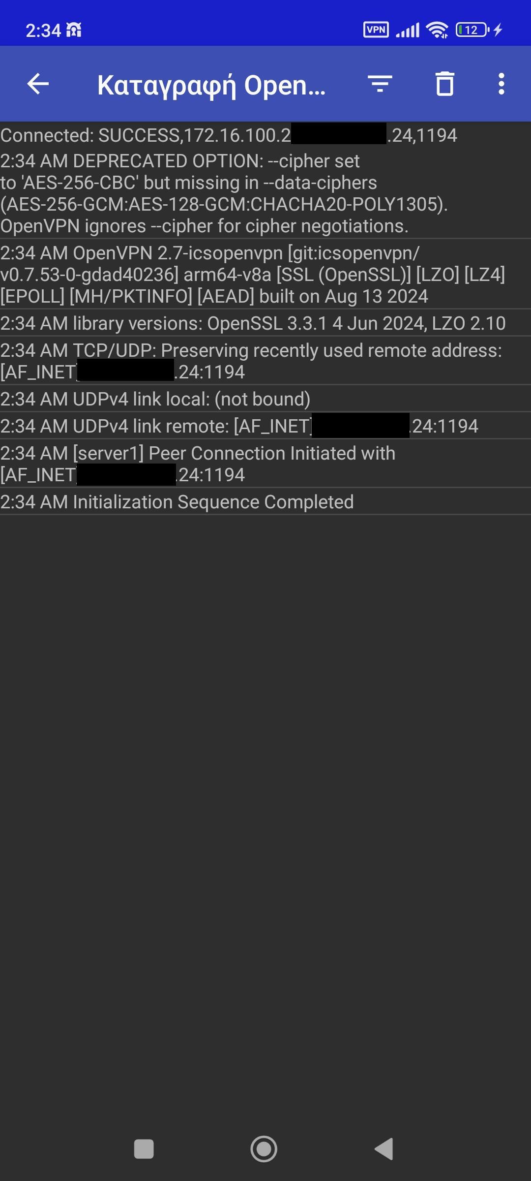Tap the Peer Connection Initiated log entry
This screenshot has height=1181, width=531.
pos(198,464)
